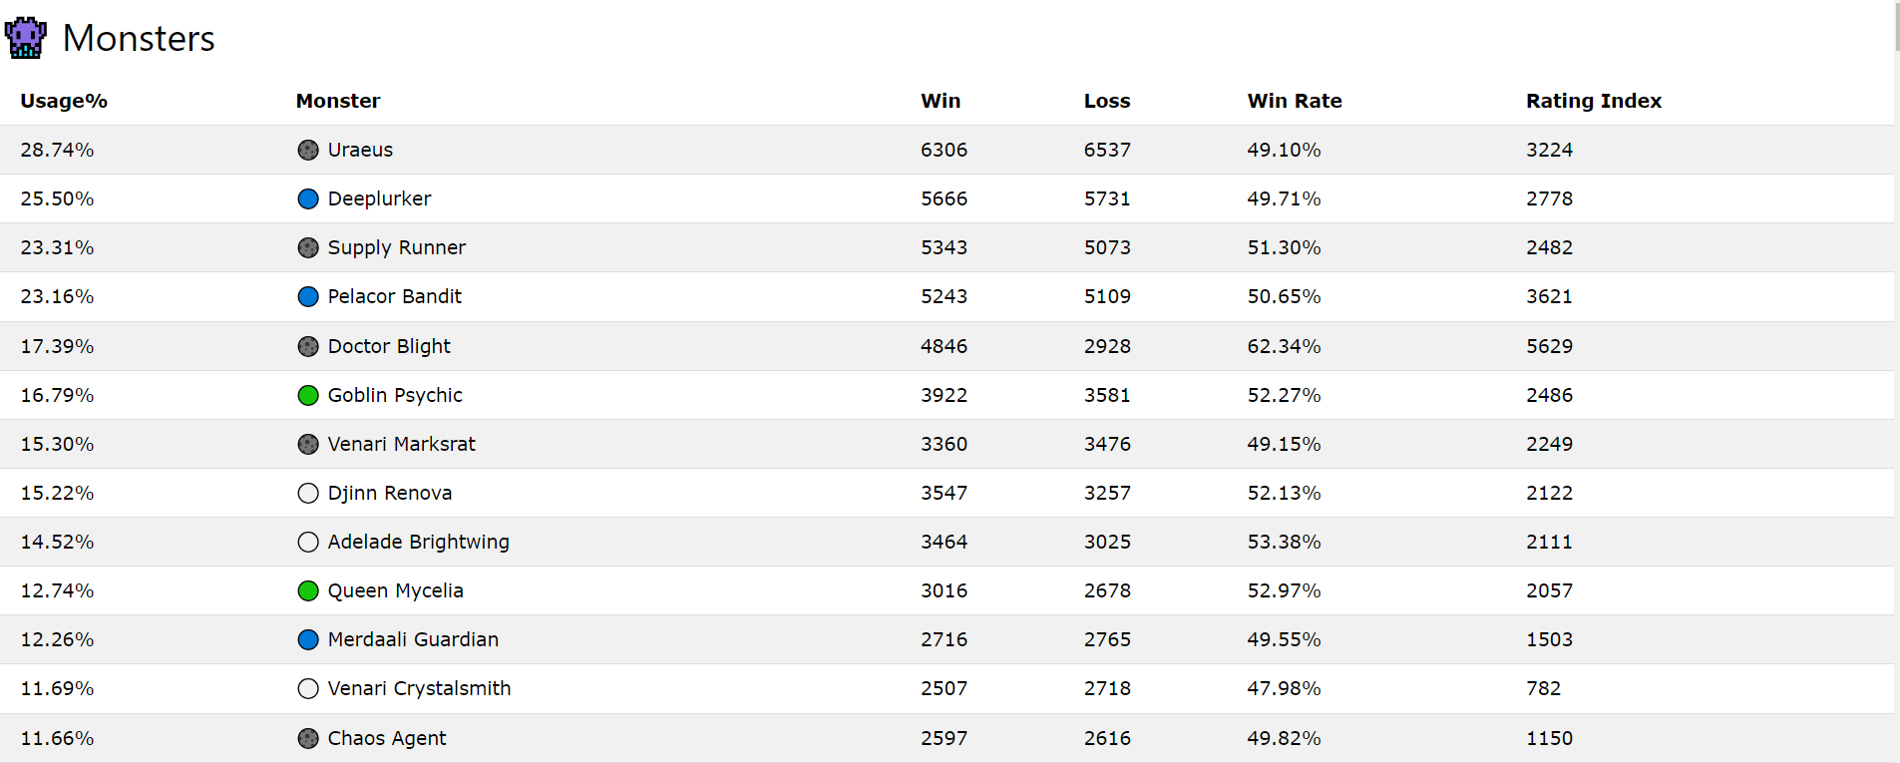Click the gray element icon beside Uraeus
The width and height of the screenshot is (1900, 763).
308,150
